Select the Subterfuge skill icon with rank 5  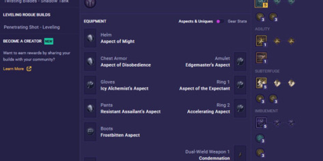[x=261, y=83]
